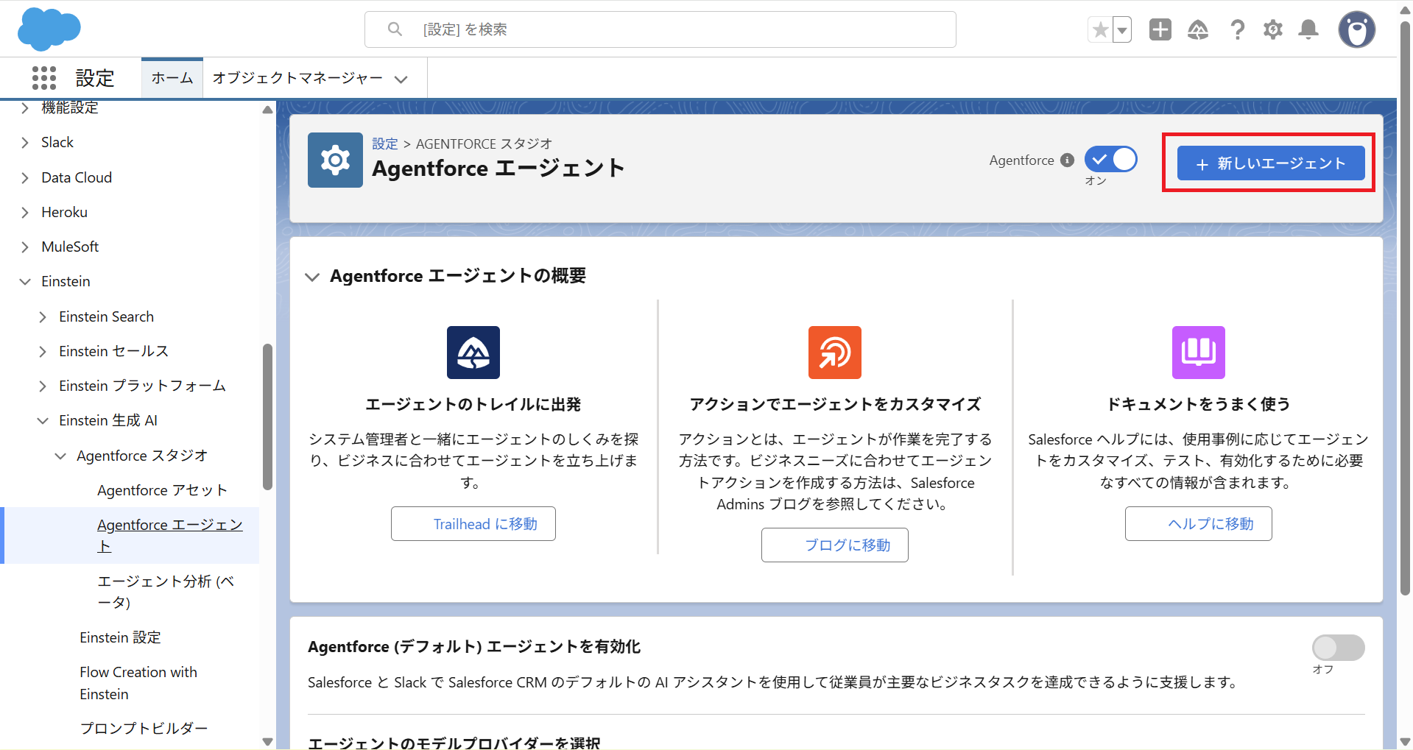Click the help question mark icon
This screenshot has width=1413, height=750.
(1237, 30)
